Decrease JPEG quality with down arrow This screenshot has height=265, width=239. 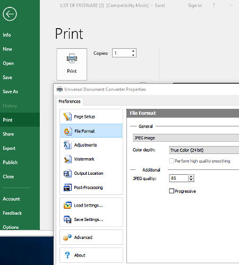191,180
